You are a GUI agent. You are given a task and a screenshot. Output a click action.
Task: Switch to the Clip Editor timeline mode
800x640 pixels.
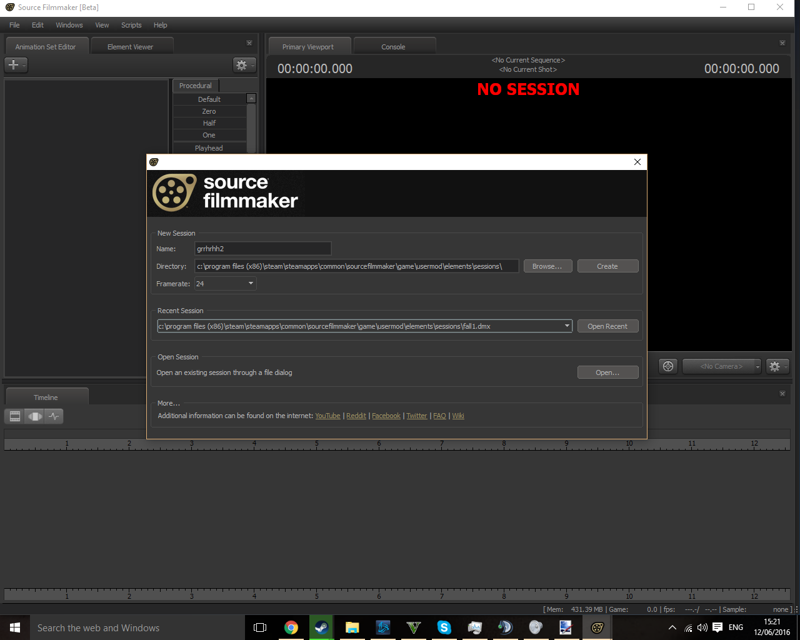click(15, 416)
